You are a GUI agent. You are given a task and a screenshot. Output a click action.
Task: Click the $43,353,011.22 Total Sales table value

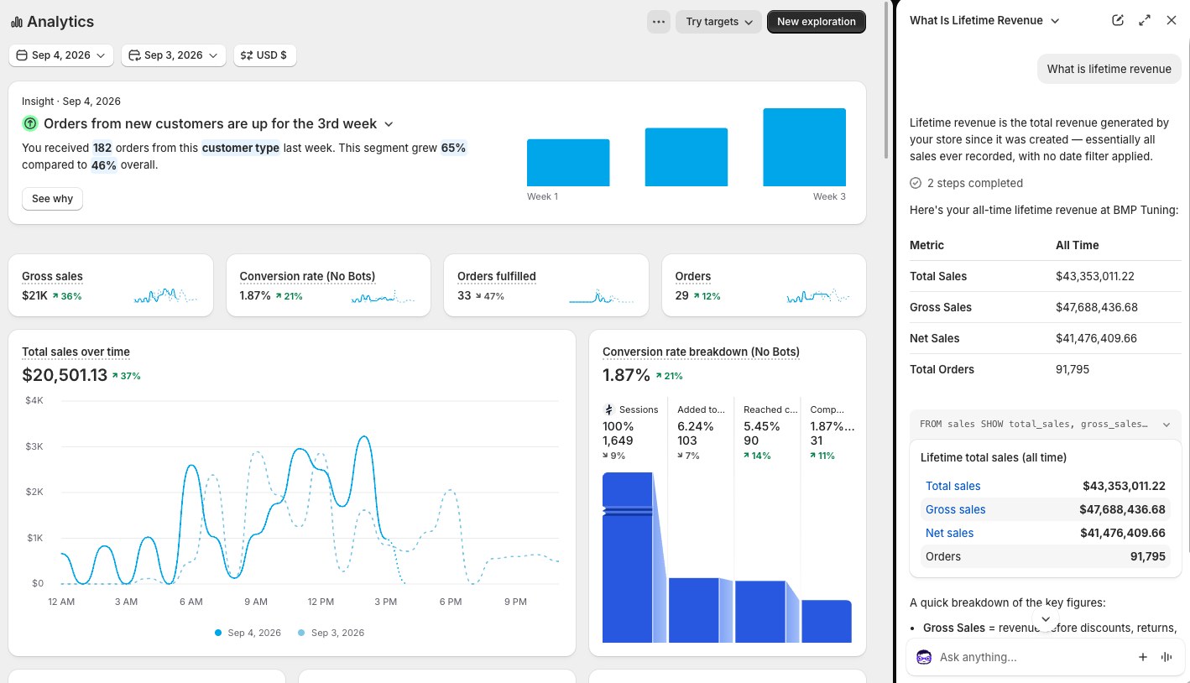click(x=1095, y=276)
